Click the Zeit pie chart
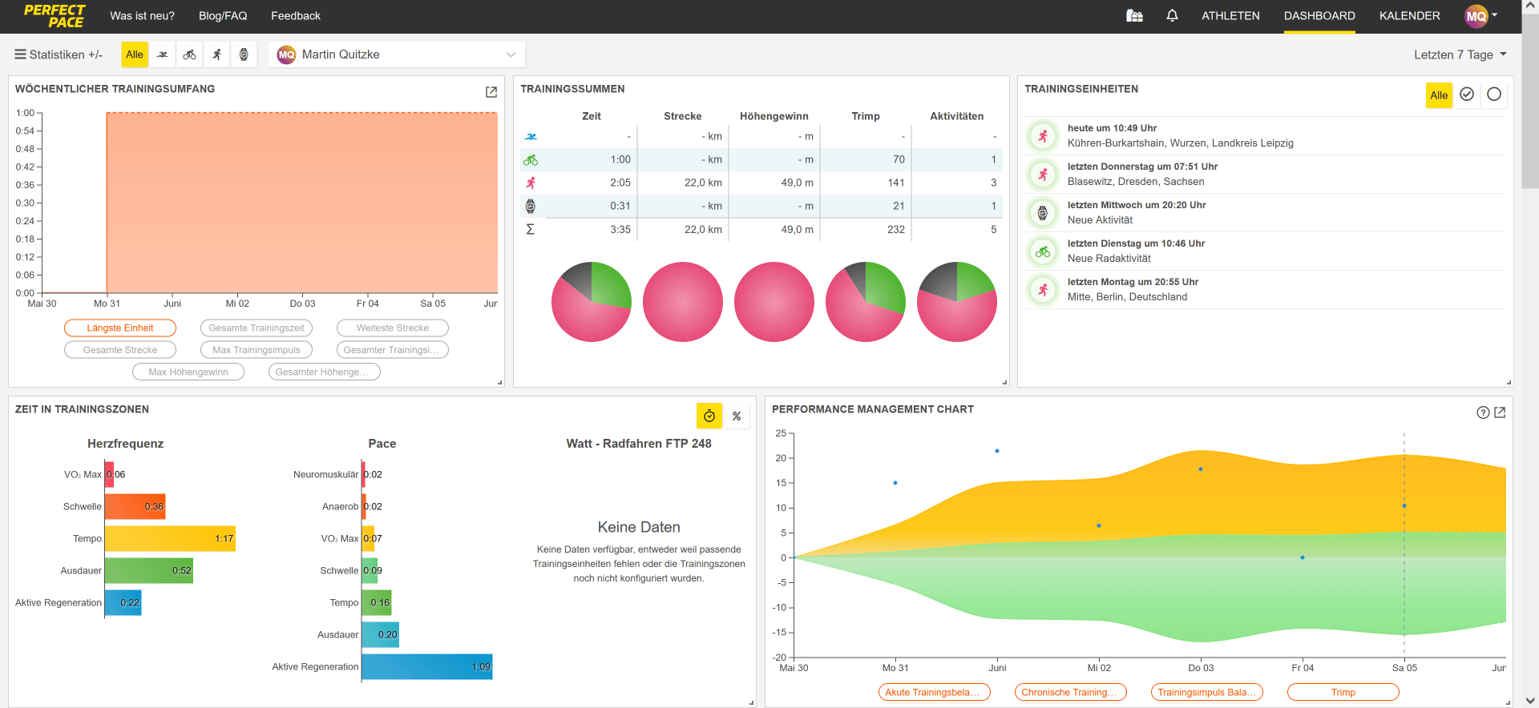The width and height of the screenshot is (1539, 708). (x=592, y=302)
